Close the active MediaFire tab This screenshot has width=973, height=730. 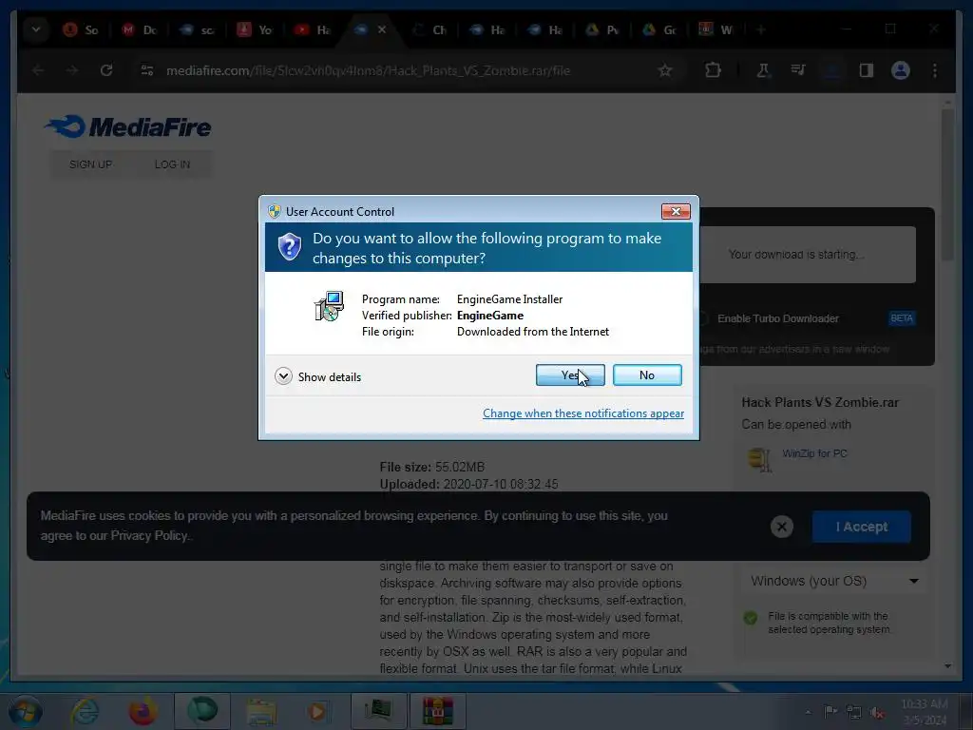coord(382,29)
